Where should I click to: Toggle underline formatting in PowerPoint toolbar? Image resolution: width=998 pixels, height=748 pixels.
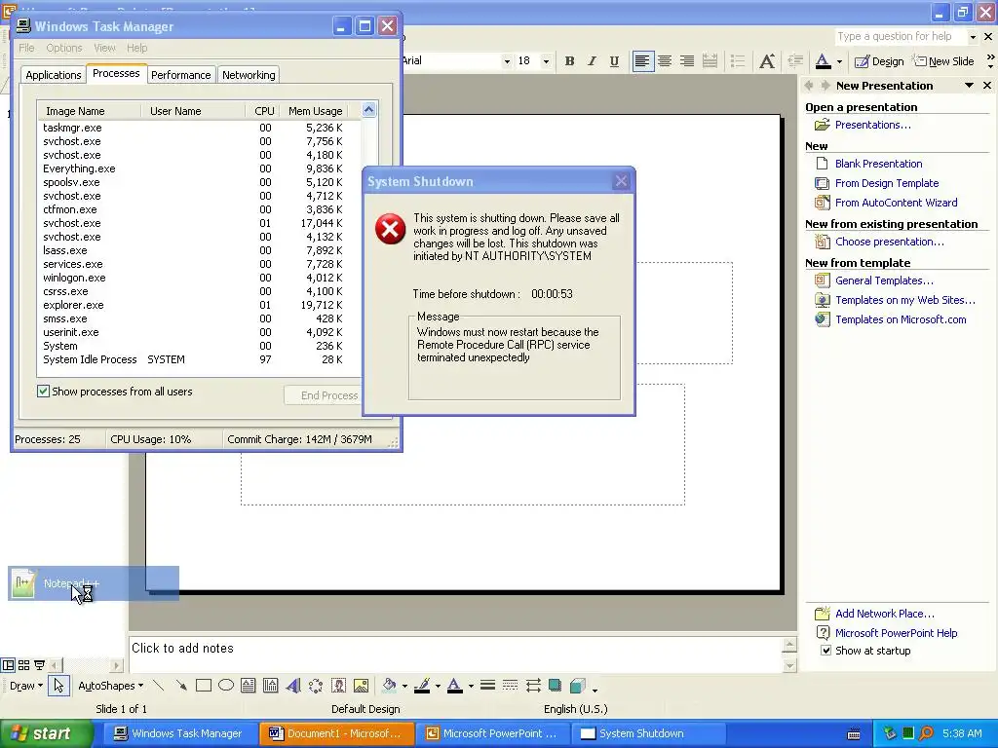(614, 61)
